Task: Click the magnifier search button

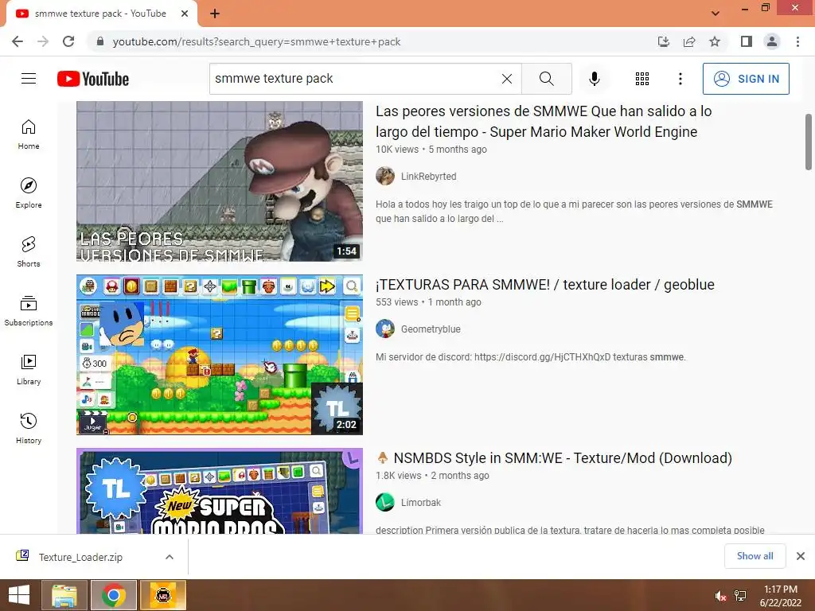Action: (x=546, y=79)
